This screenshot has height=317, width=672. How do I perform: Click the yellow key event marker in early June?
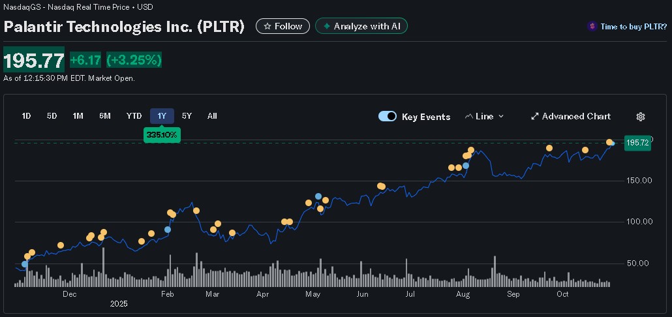pos(381,186)
